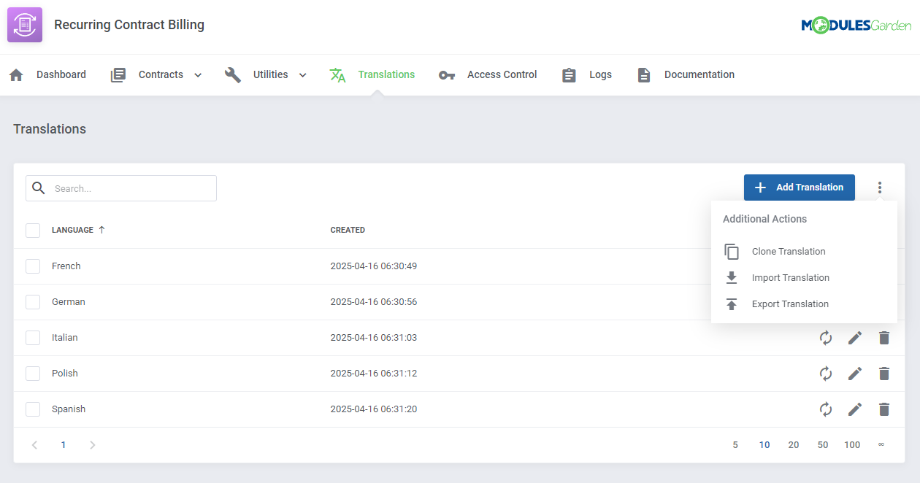920x483 pixels.
Task: Click the Add Translation button
Action: click(800, 188)
